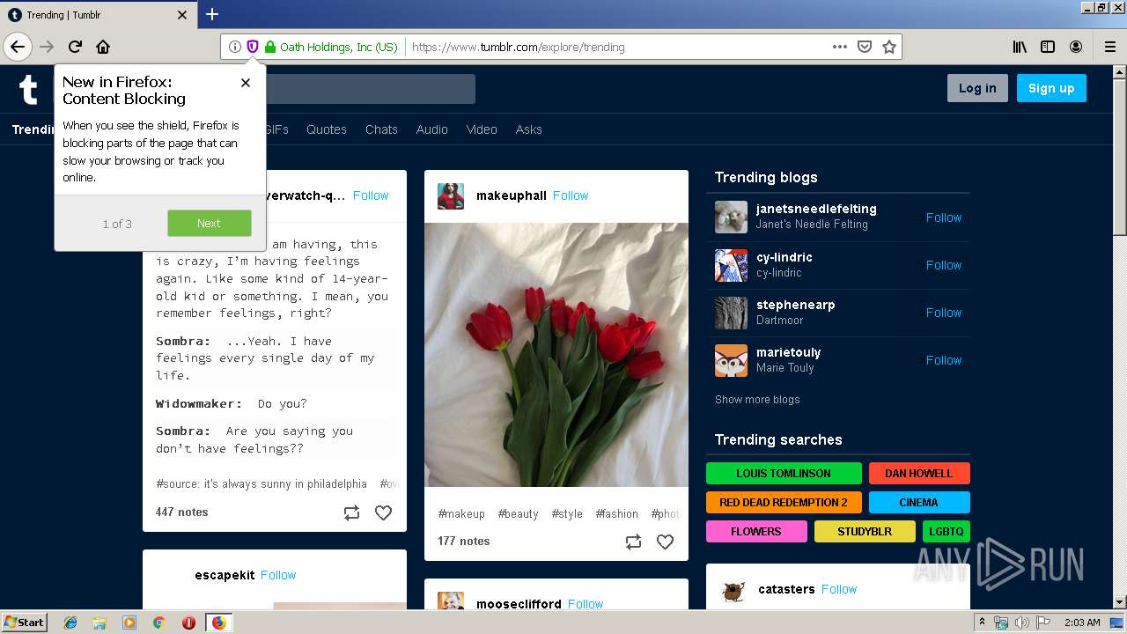Reblog the overwatch post with 447 notes
Viewport: 1127px width, 634px height.
(351, 512)
